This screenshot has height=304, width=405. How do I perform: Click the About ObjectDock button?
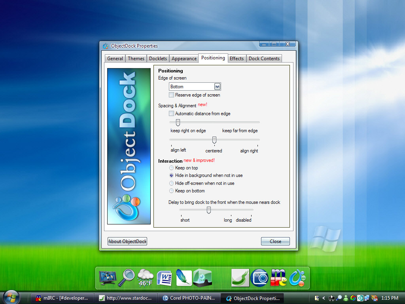pyautogui.click(x=127, y=241)
